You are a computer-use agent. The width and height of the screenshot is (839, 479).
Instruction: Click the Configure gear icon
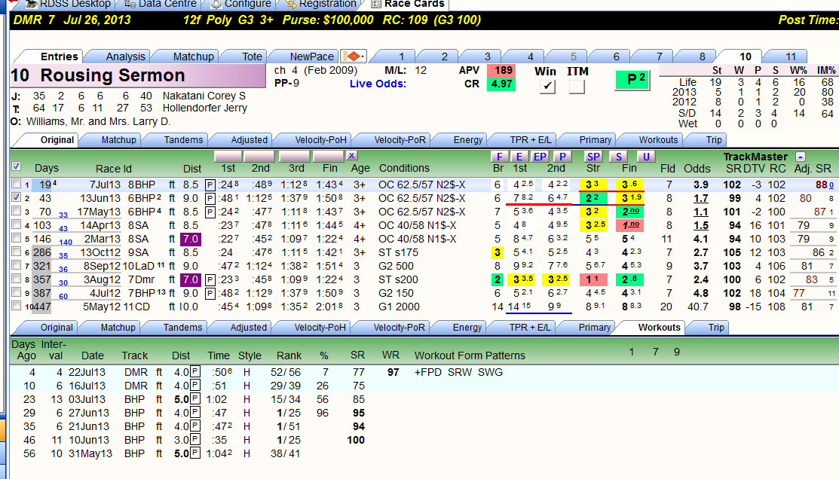(216, 4)
